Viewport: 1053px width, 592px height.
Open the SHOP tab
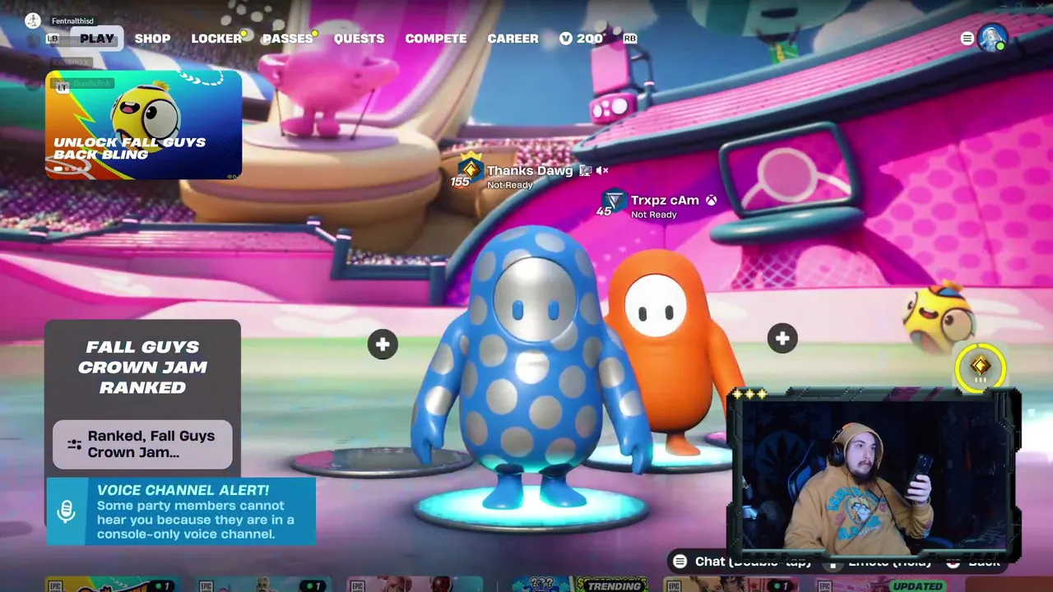(152, 39)
